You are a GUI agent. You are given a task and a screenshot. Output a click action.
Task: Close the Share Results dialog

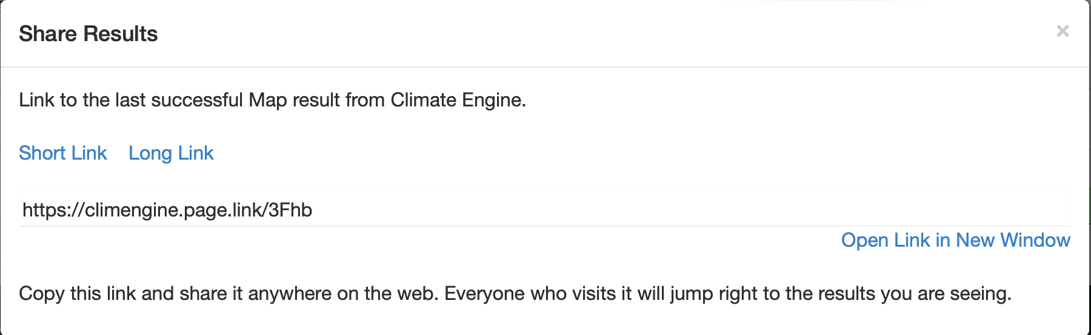[1062, 31]
